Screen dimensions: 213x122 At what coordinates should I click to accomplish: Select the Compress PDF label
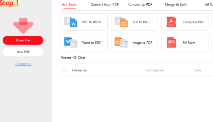[x=193, y=22]
